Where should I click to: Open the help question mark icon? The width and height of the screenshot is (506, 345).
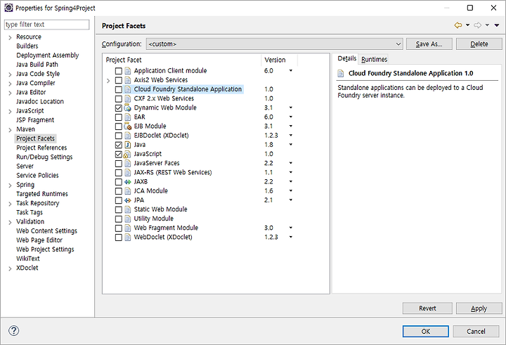click(x=14, y=331)
